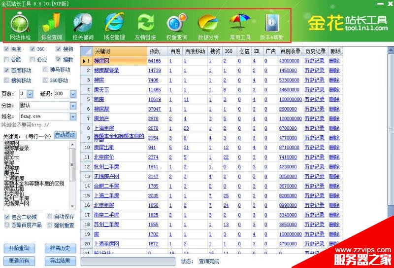Open the 网站体检 site checkup tool

(20, 26)
